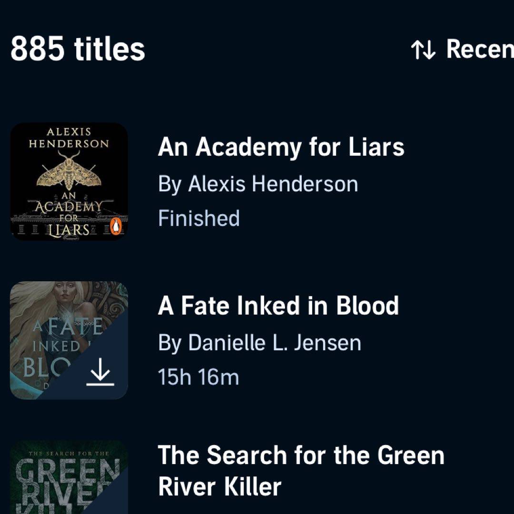The height and width of the screenshot is (514, 514).
Task: Open the title An Academy for Liars
Action: click(281, 147)
